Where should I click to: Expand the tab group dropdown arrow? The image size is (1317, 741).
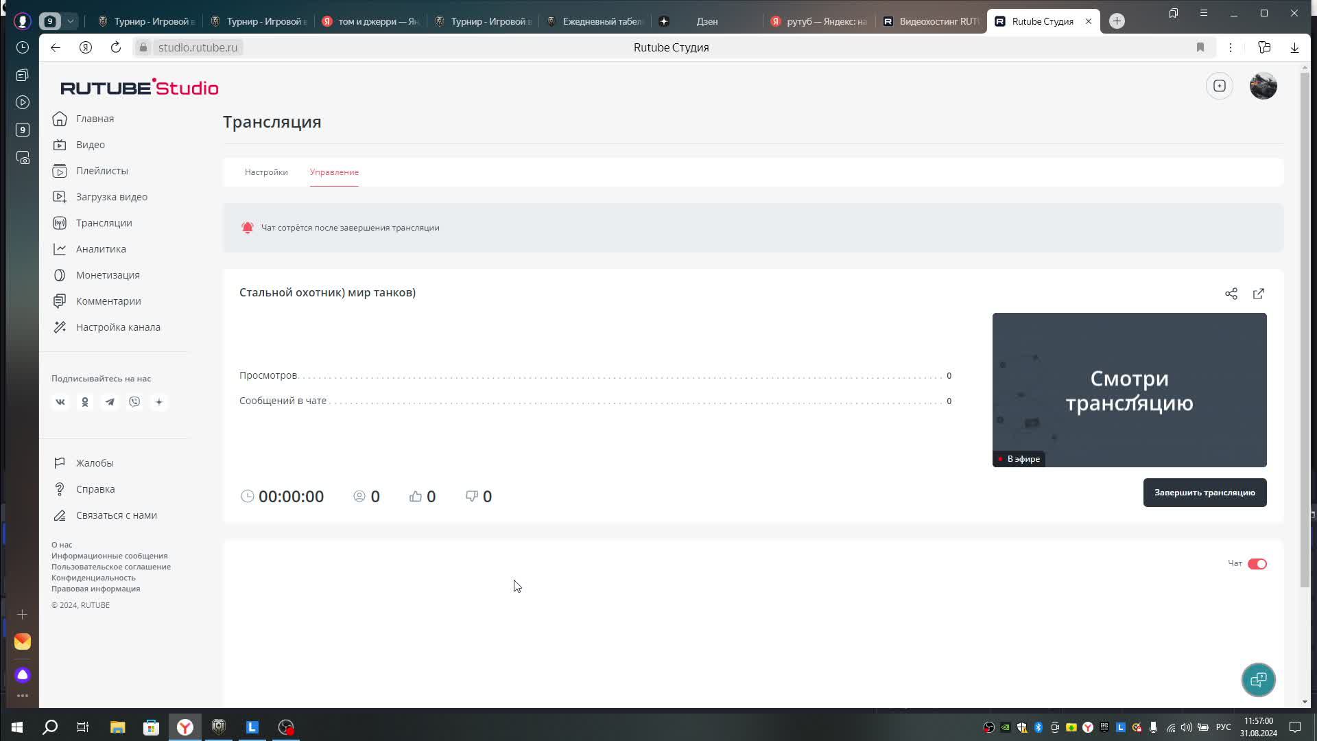pos(70,21)
